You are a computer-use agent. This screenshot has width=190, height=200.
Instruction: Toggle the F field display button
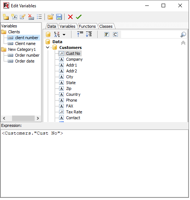(106, 34)
